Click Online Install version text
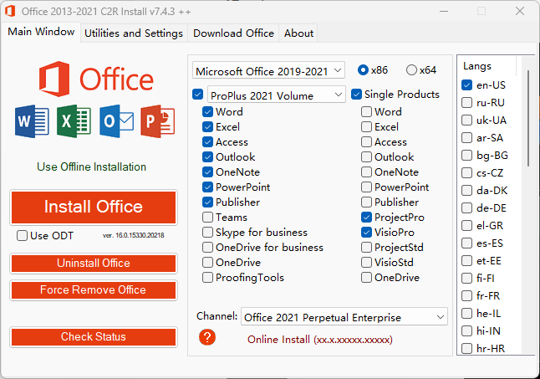Viewport: 540px width, 379px height. click(x=320, y=340)
